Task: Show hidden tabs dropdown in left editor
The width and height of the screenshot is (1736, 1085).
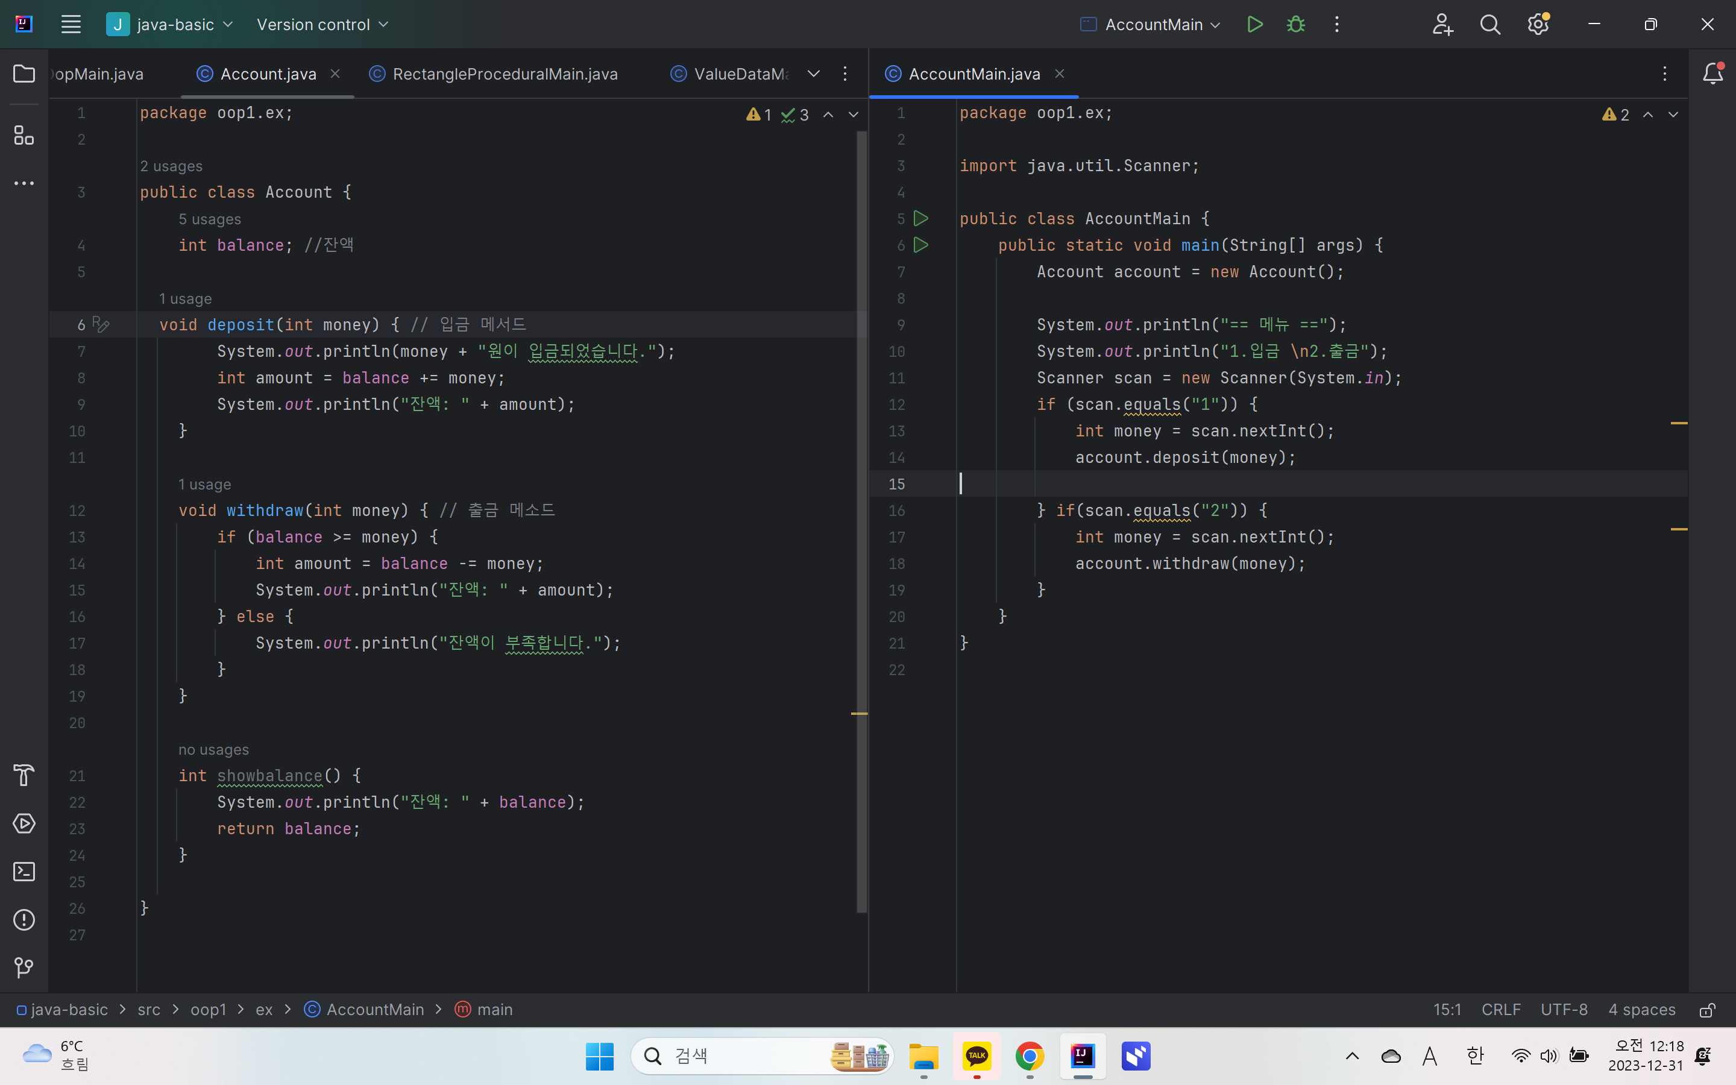Action: [x=814, y=74]
